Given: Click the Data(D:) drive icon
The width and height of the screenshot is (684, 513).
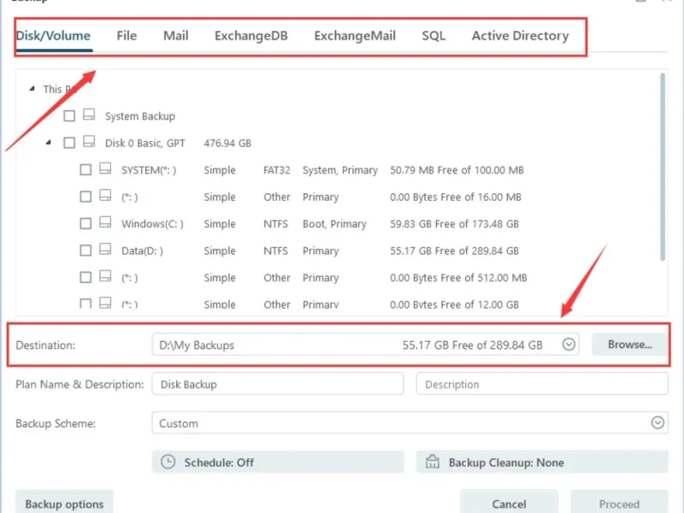Looking at the screenshot, I should coord(105,249).
